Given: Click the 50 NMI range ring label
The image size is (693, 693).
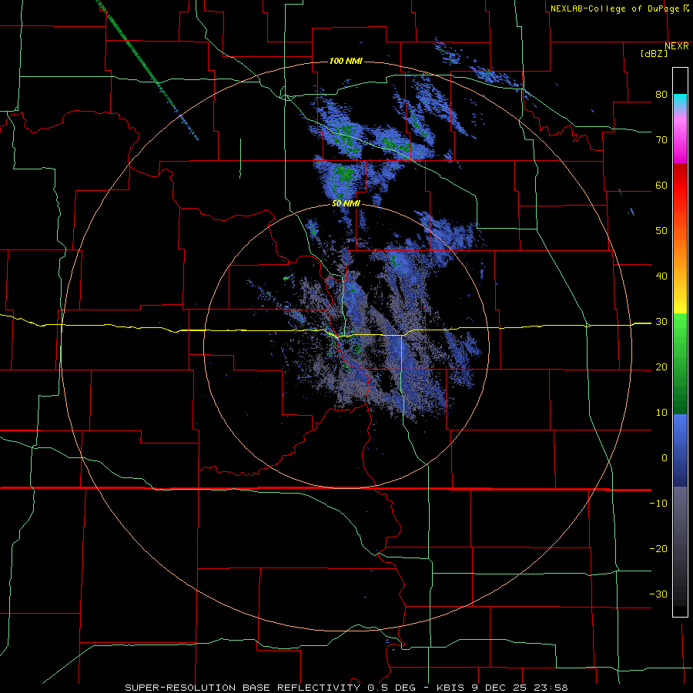Looking at the screenshot, I should point(346,204).
